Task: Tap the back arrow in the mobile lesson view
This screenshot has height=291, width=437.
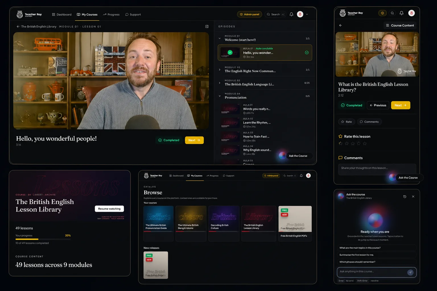Action: 341,25
